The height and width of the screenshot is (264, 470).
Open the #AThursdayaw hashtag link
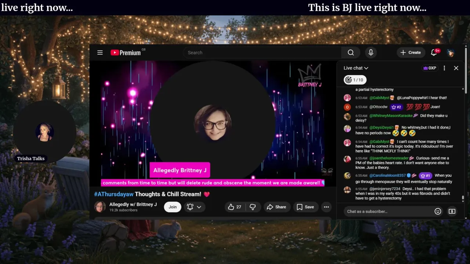coord(114,194)
